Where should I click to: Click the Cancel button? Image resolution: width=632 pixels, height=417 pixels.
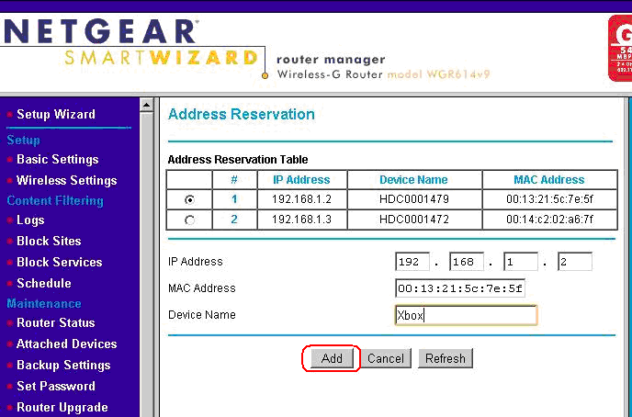click(385, 358)
